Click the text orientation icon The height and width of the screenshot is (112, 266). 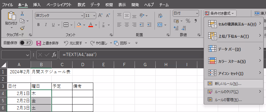pyautogui.click(x=142, y=16)
